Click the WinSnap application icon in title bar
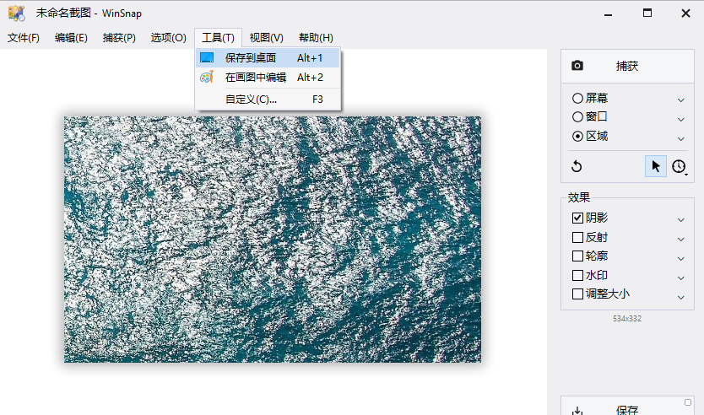This screenshot has width=704, height=415. click(17, 13)
